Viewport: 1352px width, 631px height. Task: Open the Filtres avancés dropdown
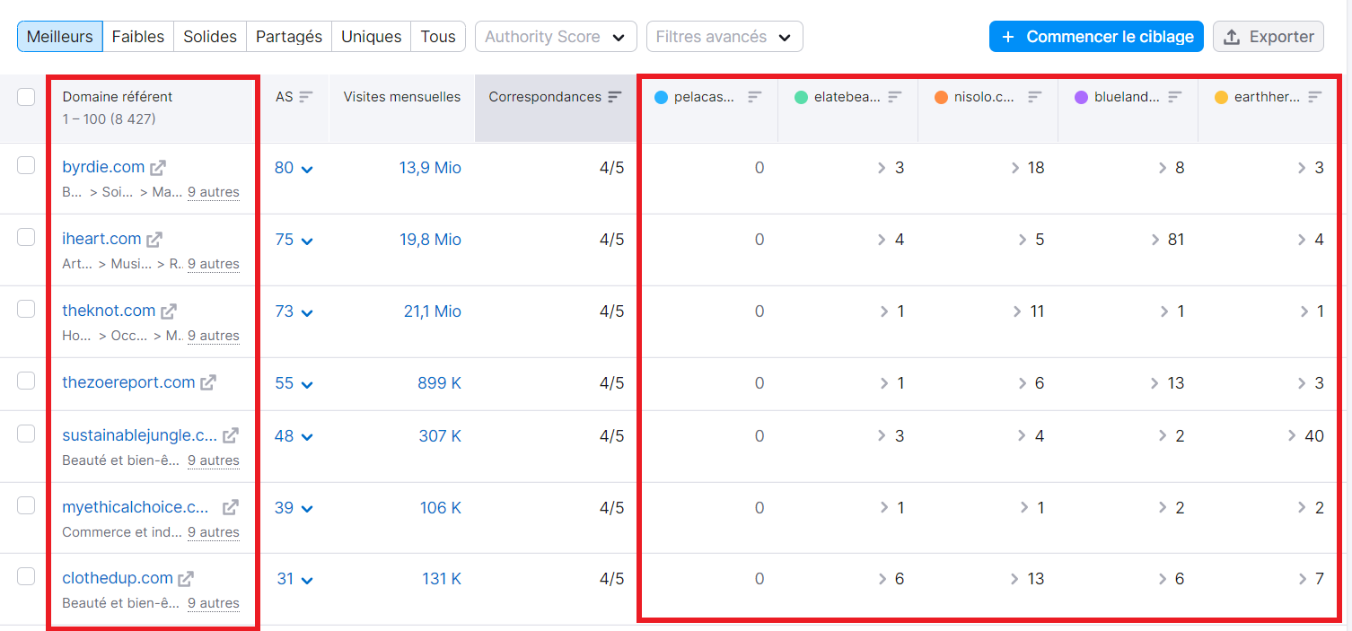coord(727,37)
